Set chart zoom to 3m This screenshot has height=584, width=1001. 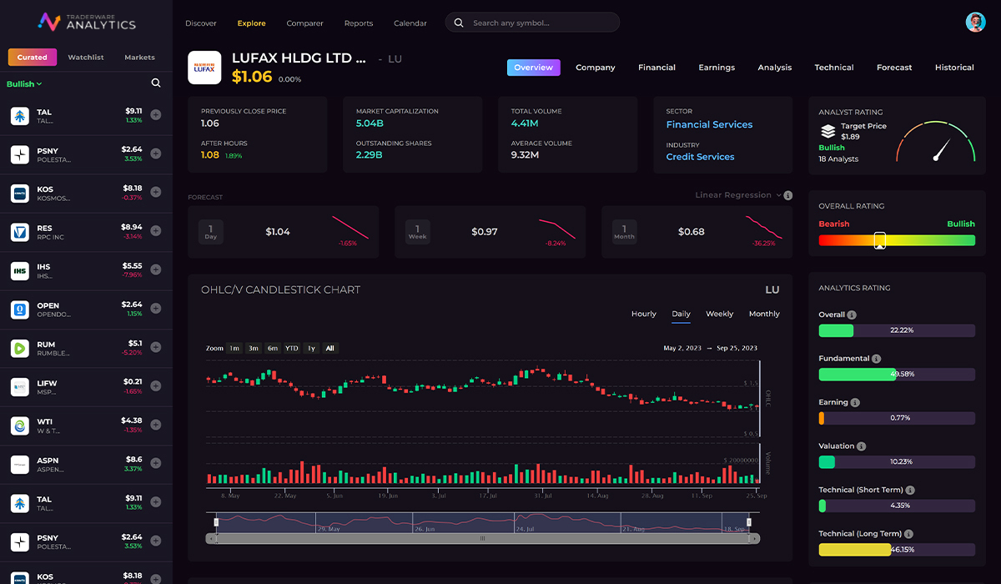(254, 348)
